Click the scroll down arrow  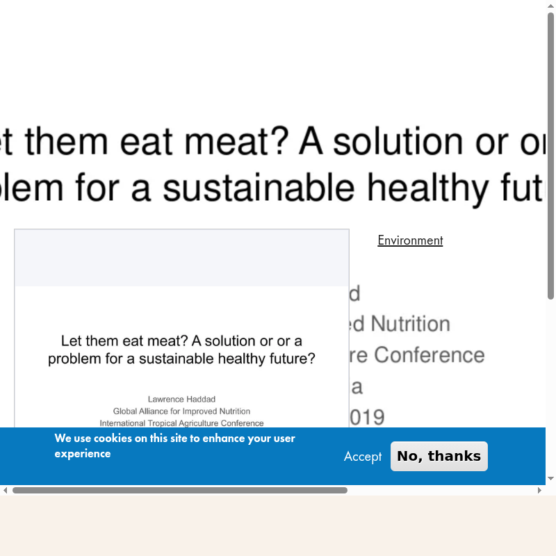(x=550, y=478)
